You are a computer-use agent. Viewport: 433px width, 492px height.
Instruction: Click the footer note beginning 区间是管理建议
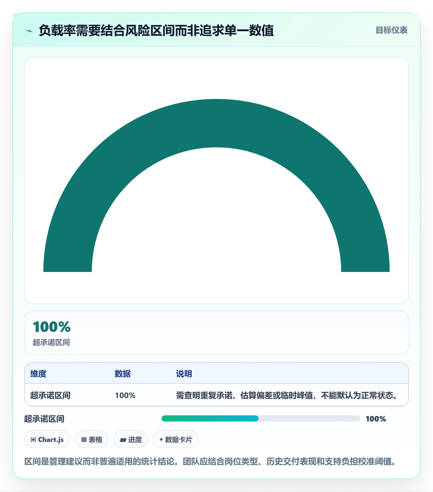point(210,461)
